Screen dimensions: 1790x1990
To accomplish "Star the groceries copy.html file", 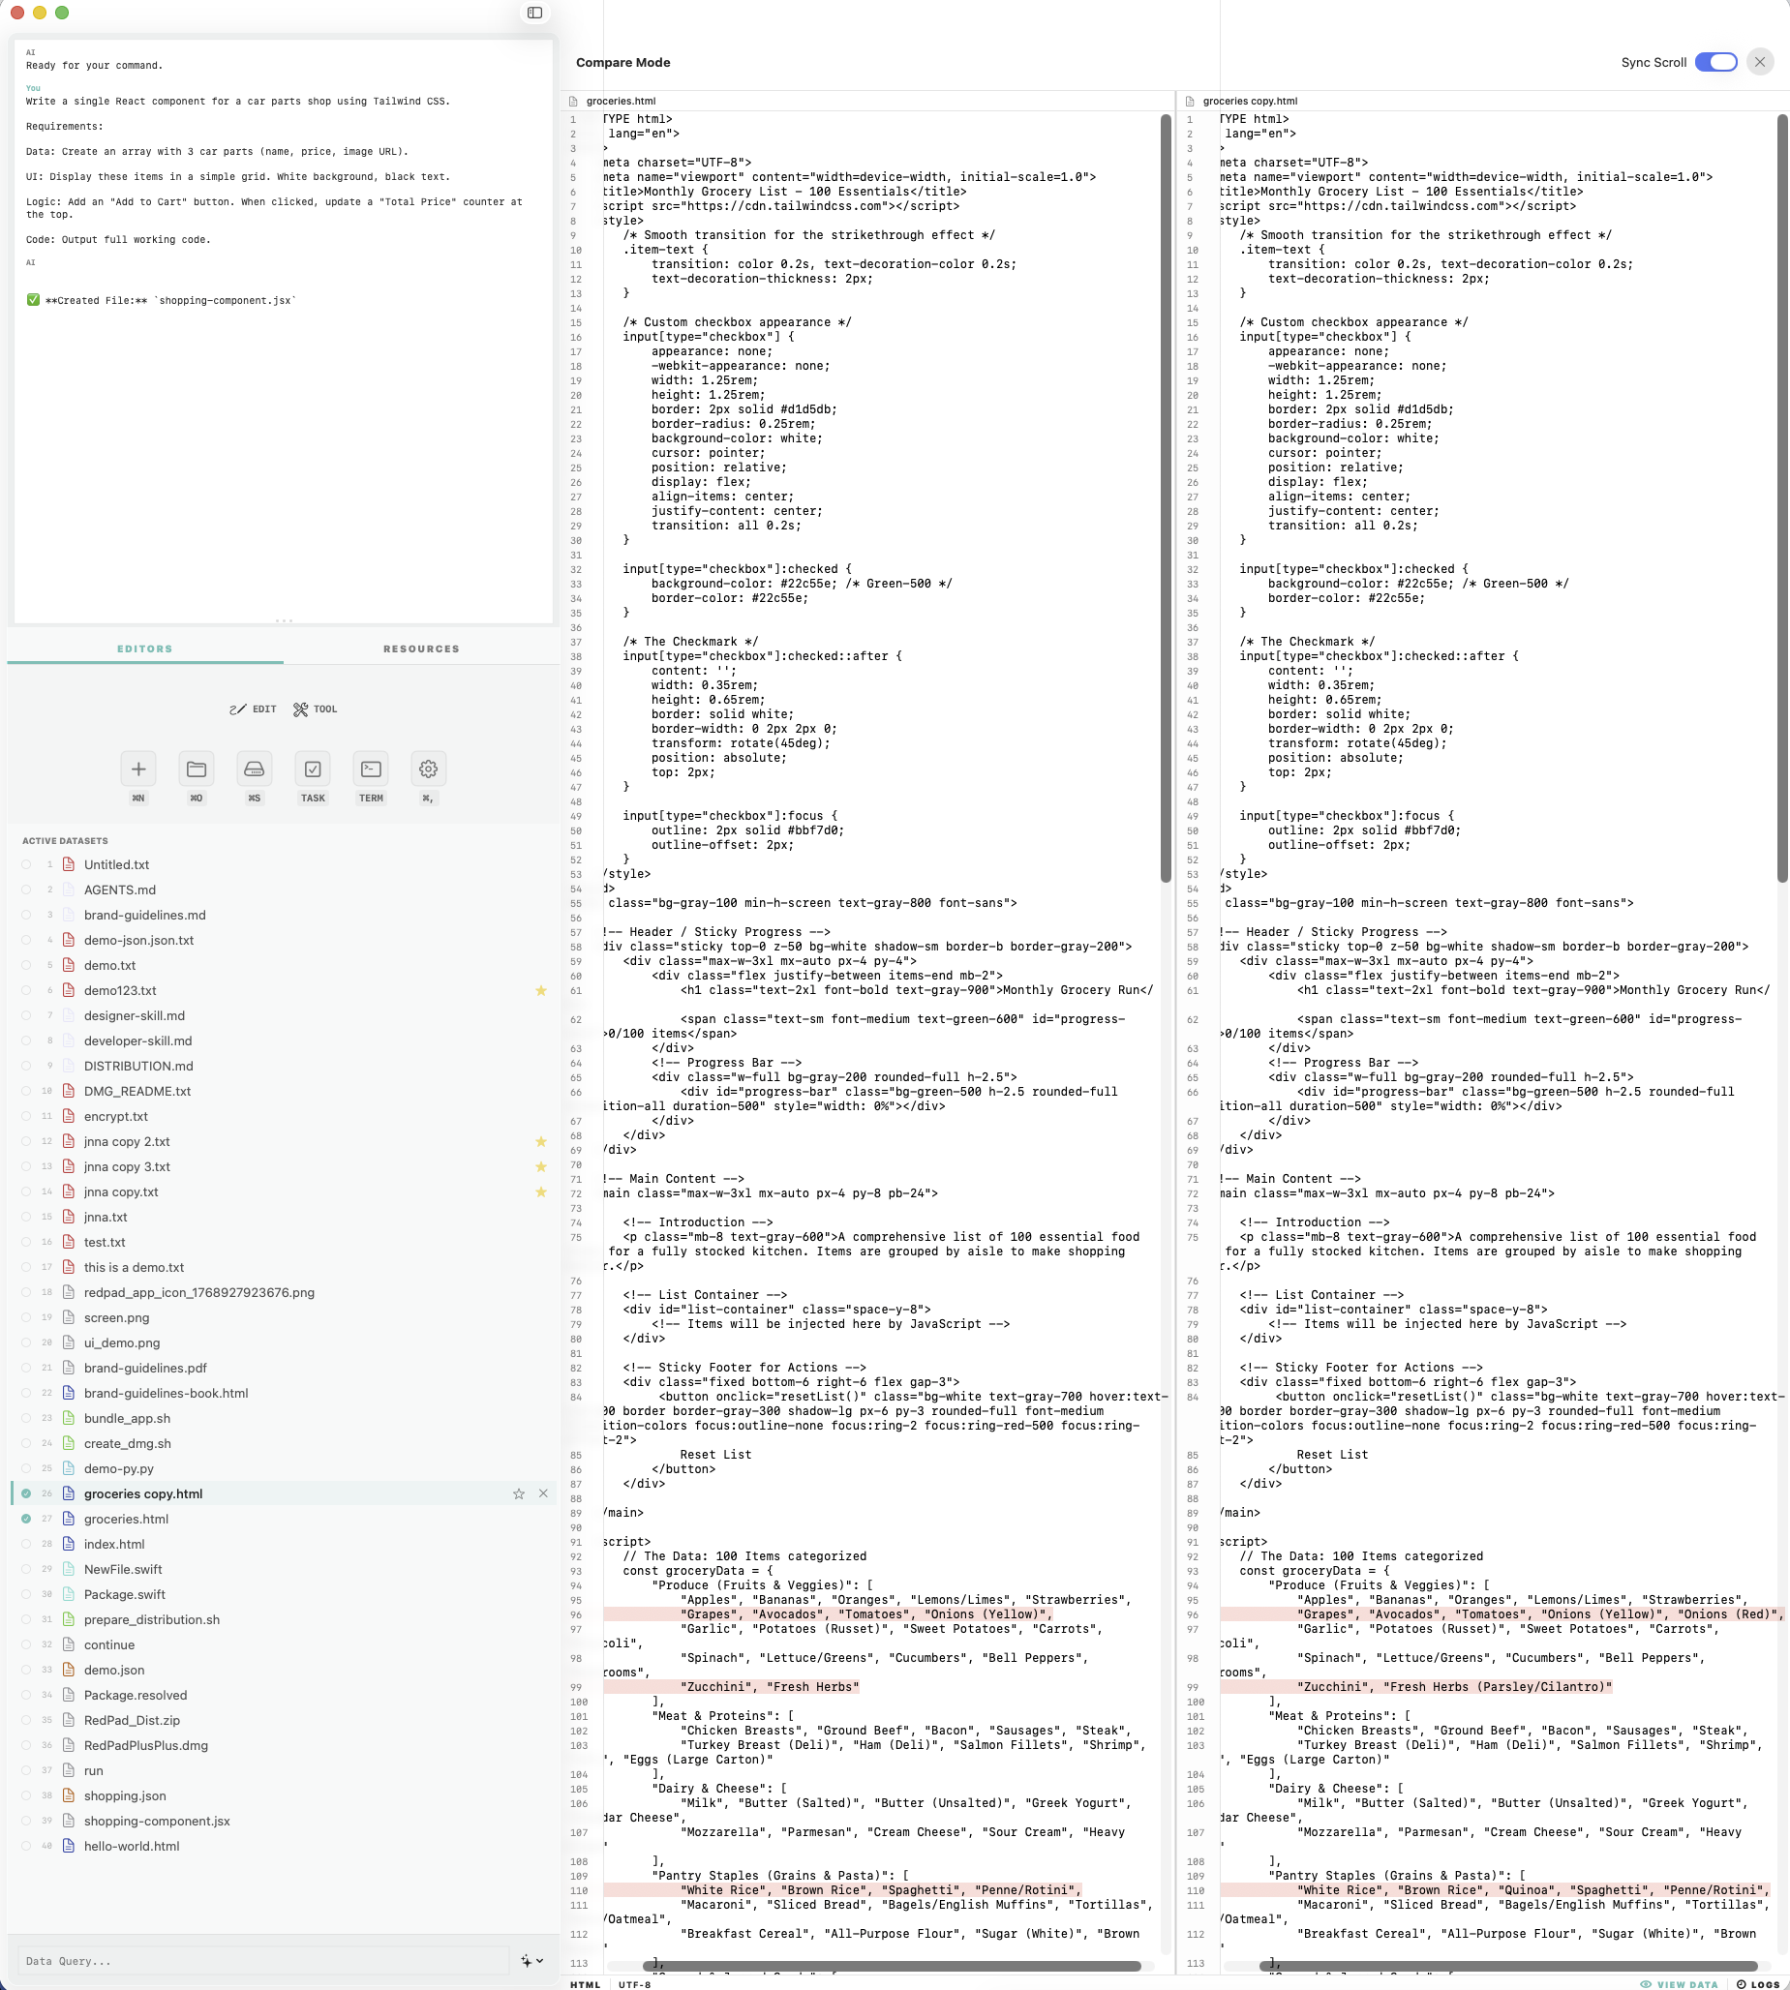I will [518, 1493].
